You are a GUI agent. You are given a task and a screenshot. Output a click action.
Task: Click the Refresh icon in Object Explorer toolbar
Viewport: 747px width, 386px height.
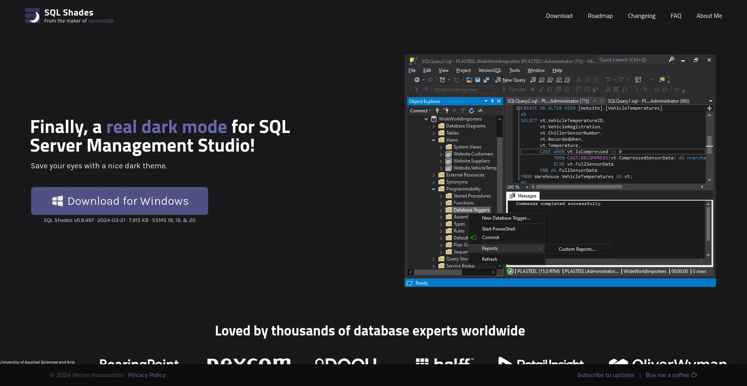pyautogui.click(x=472, y=110)
